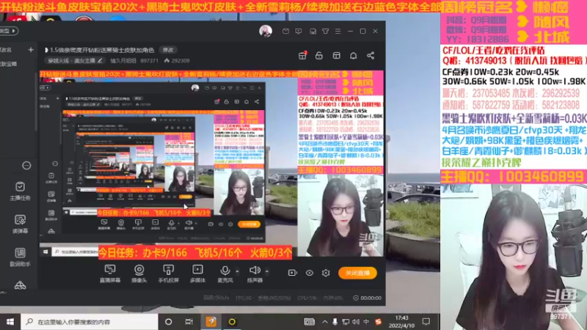Open the 读弹幕 danmaku reader
The height and width of the screenshot is (330, 587).
click(x=21, y=224)
